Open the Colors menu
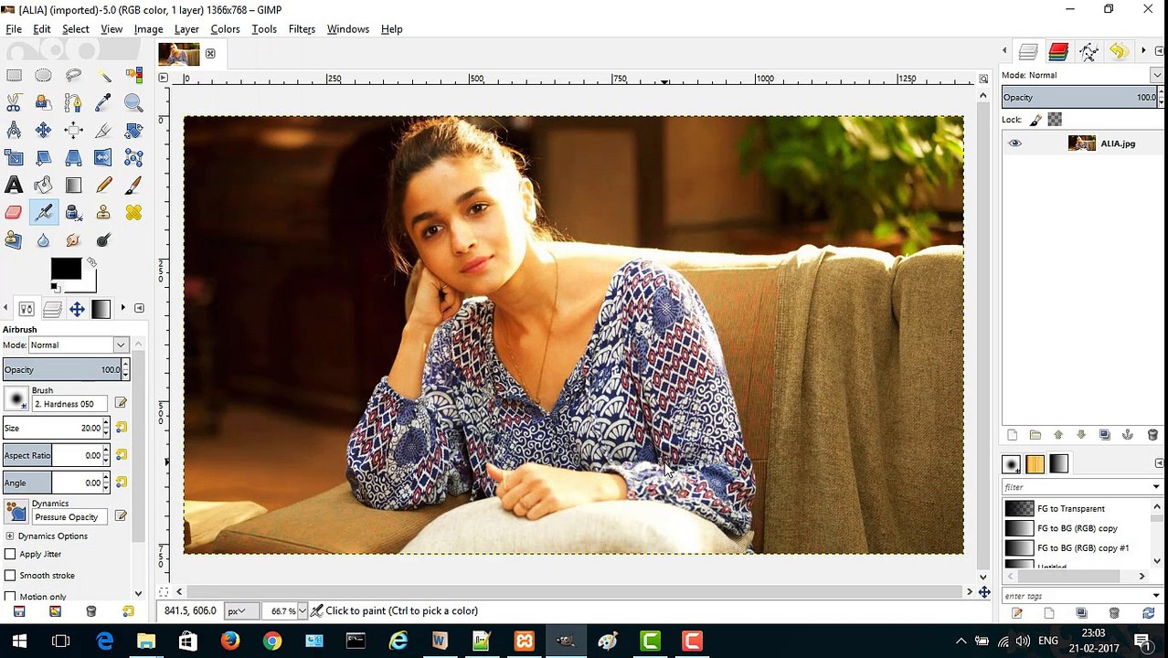This screenshot has width=1168, height=658. [x=225, y=29]
